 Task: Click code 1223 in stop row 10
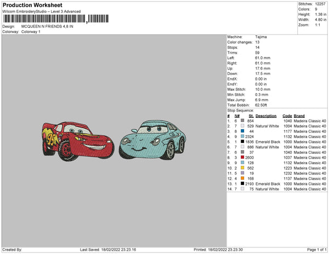(x=288, y=168)
